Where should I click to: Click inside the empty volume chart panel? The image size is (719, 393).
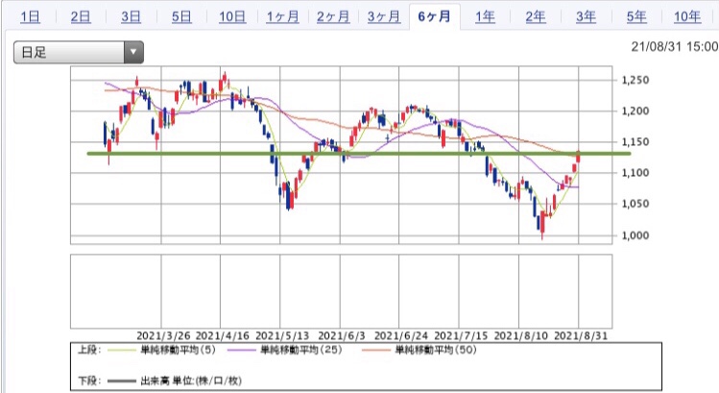[x=341, y=291]
